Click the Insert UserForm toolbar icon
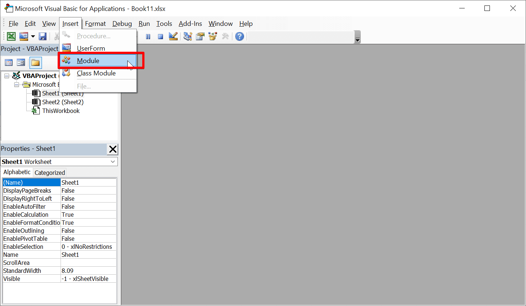 24,36
